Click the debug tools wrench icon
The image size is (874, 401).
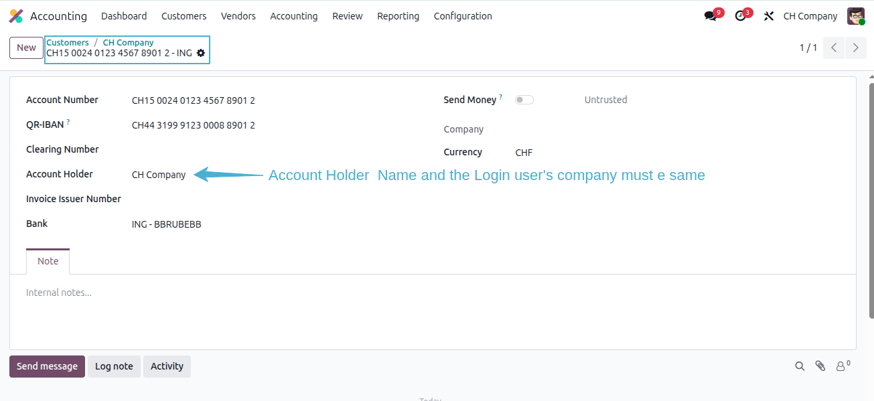click(769, 16)
